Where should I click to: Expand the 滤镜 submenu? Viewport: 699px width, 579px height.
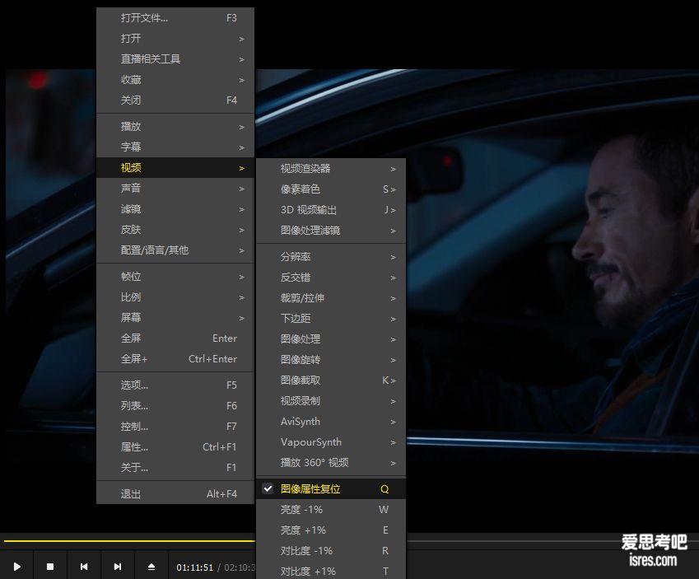click(175, 208)
